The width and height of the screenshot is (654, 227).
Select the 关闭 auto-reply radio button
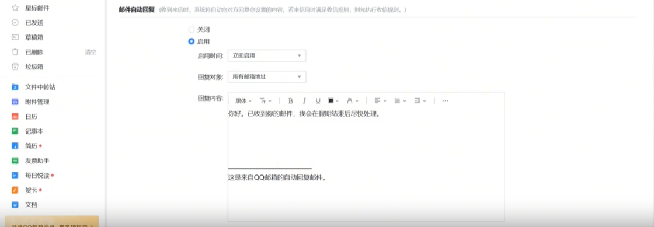coord(192,30)
